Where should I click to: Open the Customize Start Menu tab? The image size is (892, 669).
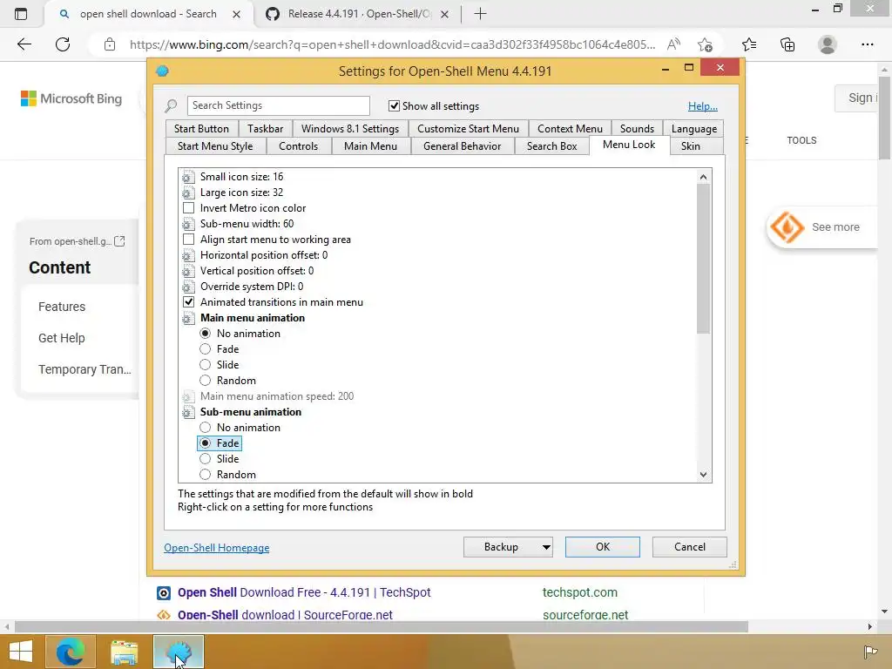468,129
